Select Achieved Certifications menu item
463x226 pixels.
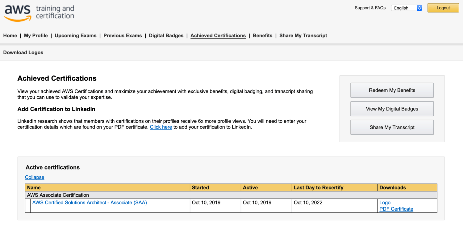point(218,36)
